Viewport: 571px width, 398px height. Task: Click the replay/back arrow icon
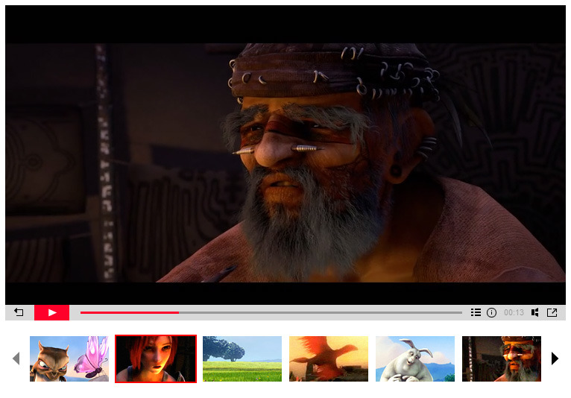(19, 312)
